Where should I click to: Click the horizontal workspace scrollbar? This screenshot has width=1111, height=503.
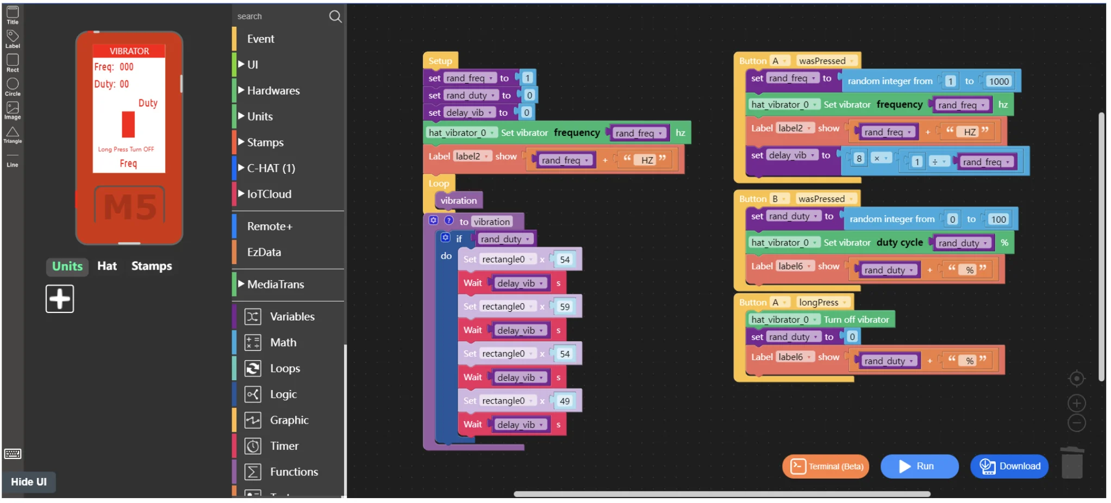(722, 494)
